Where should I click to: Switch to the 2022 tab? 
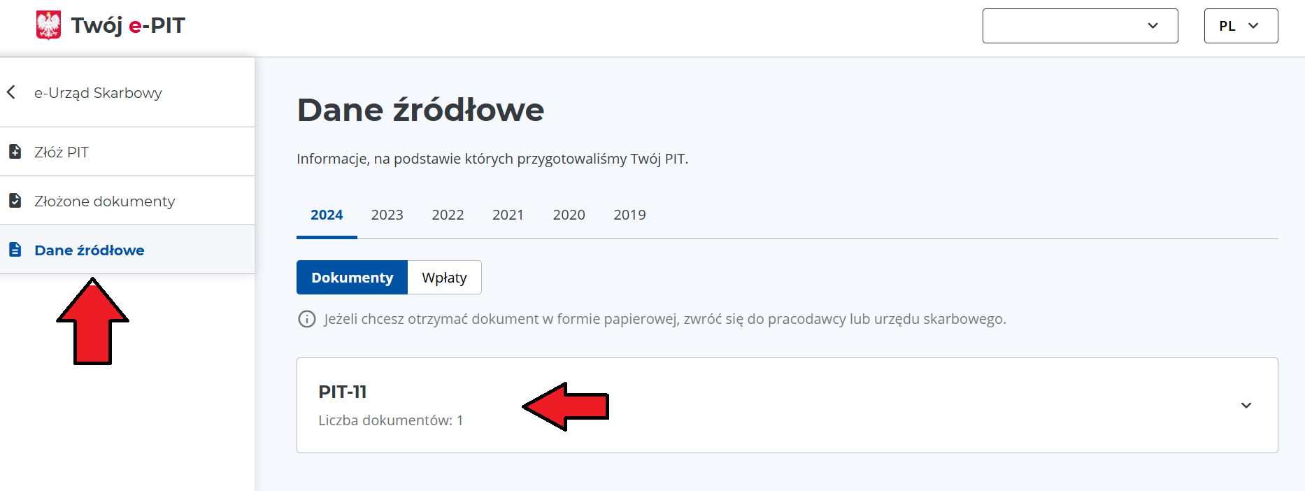pos(448,215)
